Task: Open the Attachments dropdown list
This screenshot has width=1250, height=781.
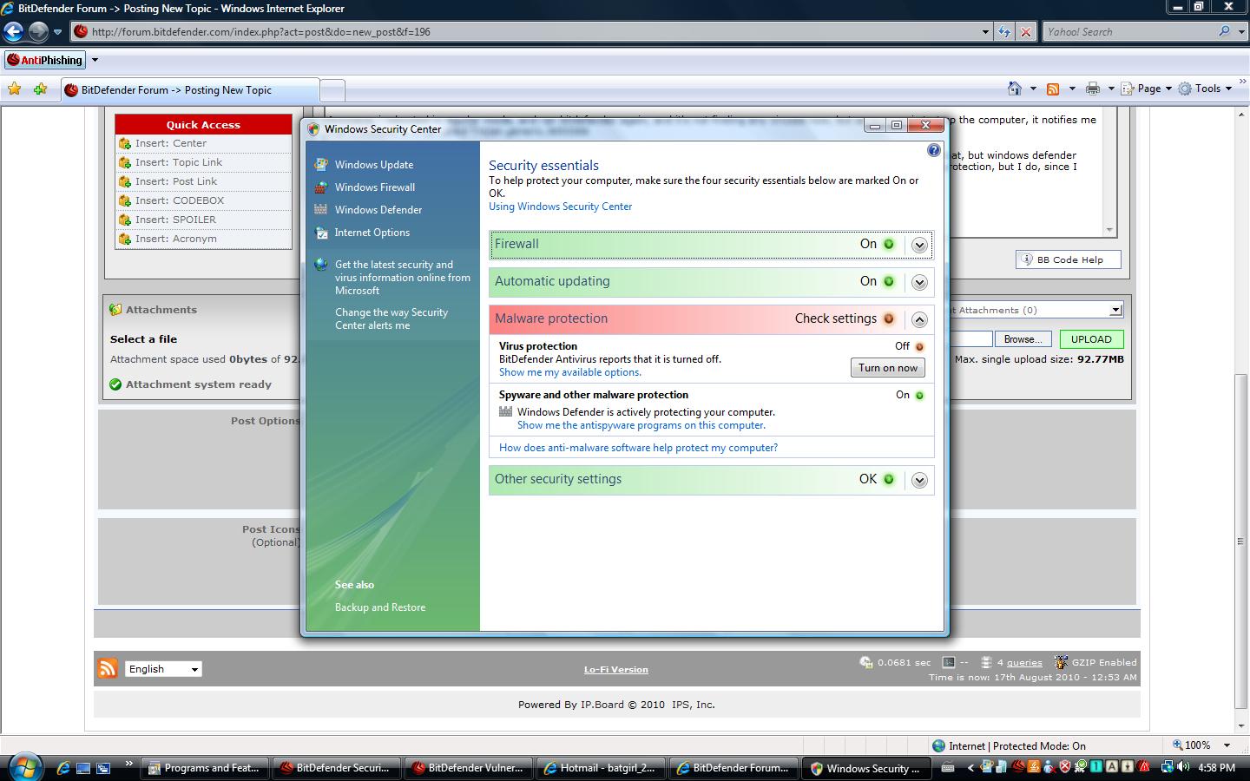Action: (x=1116, y=310)
